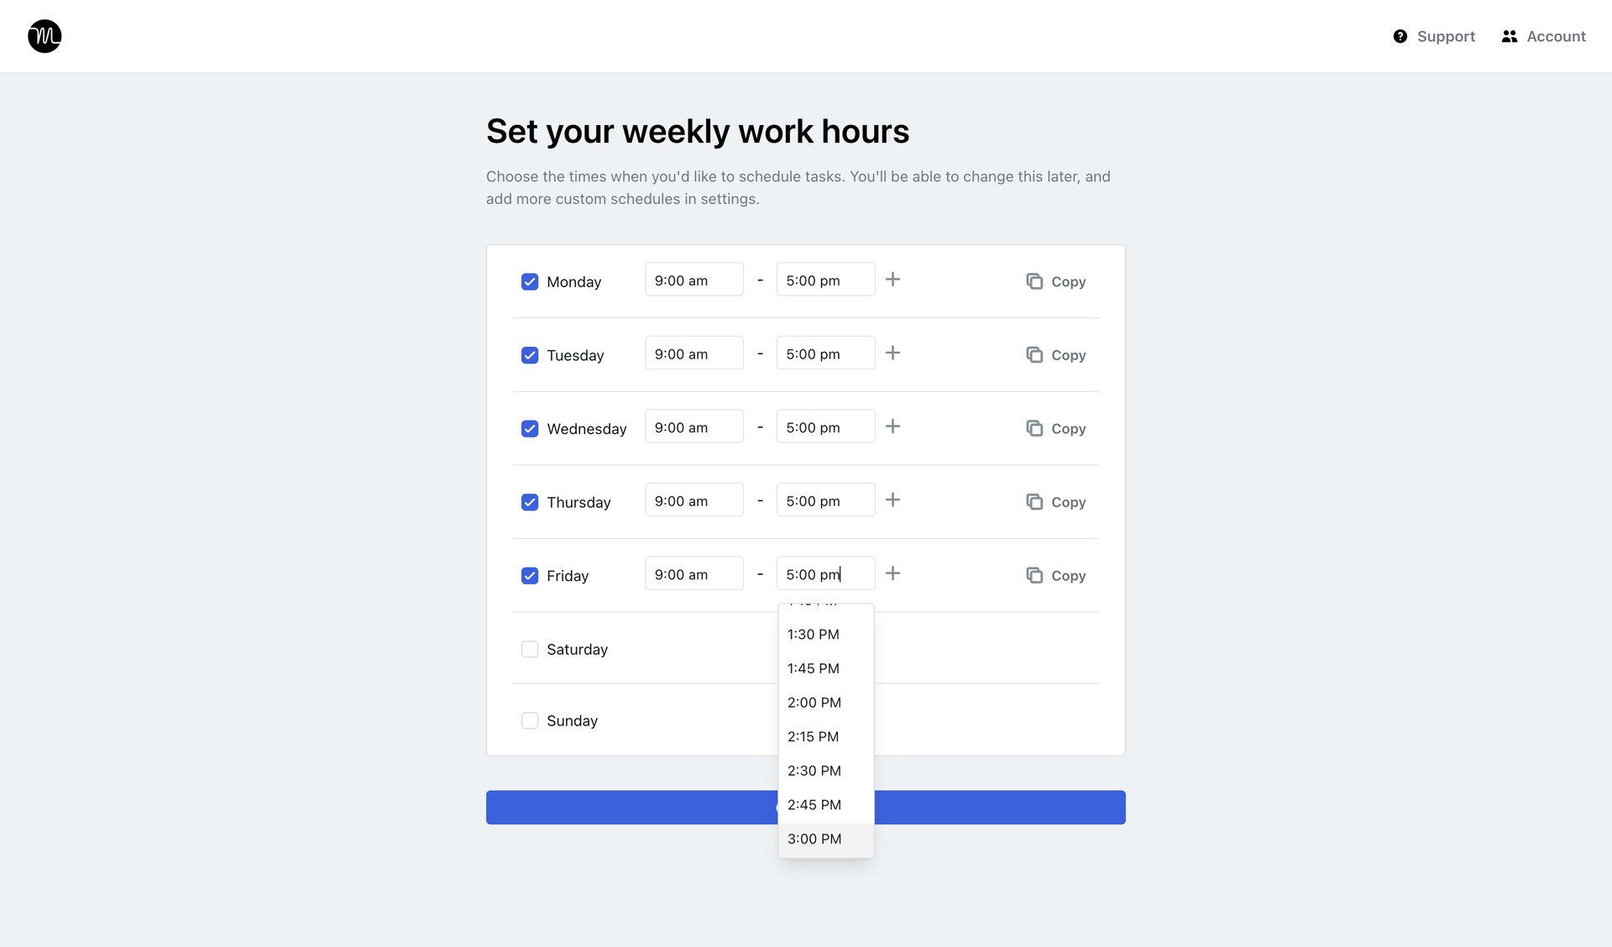
Task: Click Support in the top navigation
Action: (1446, 36)
